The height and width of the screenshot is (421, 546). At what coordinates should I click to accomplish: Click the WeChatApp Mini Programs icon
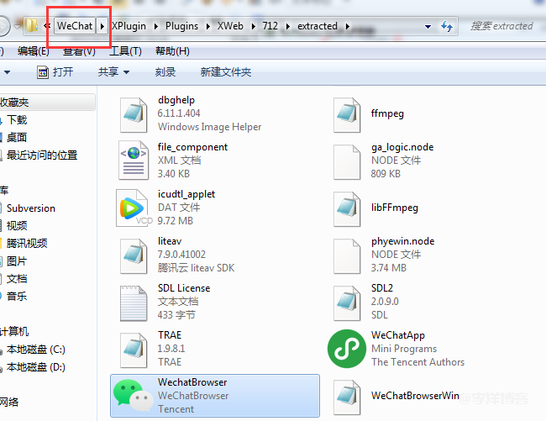(345, 348)
